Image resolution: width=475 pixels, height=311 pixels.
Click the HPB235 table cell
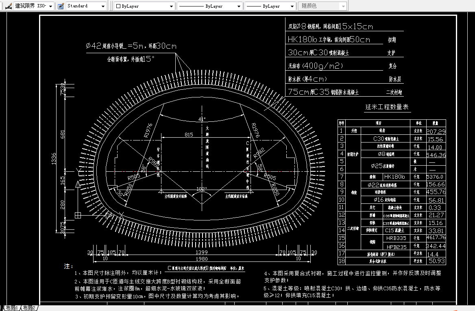point(396,246)
